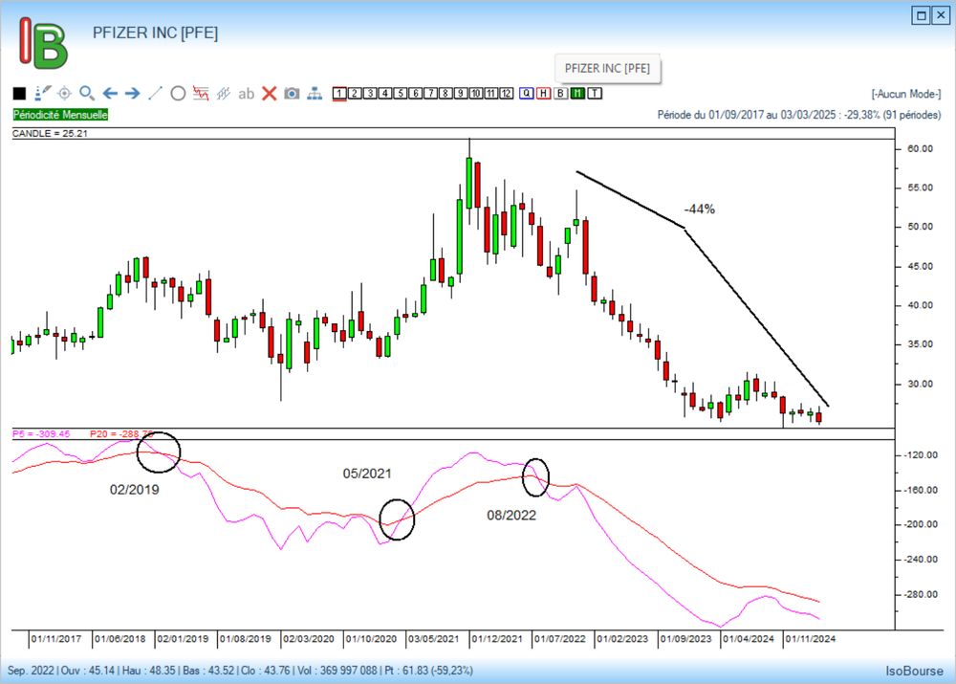
Task: Click the -200.00 indicator axis label
Action: point(920,524)
